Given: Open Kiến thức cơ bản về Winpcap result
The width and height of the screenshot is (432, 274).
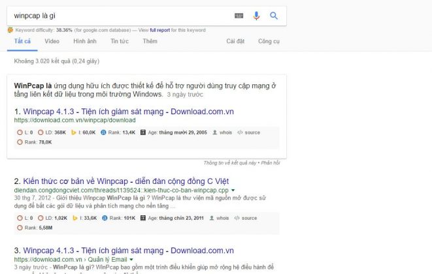Looking at the screenshot, I should [126, 181].
